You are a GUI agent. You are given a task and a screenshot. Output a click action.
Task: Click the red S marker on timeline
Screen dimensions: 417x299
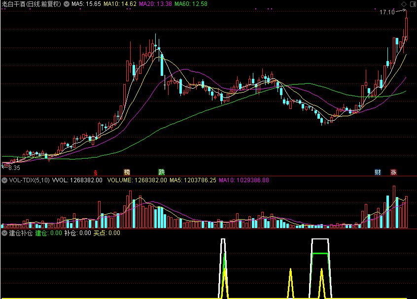[x=96, y=172]
